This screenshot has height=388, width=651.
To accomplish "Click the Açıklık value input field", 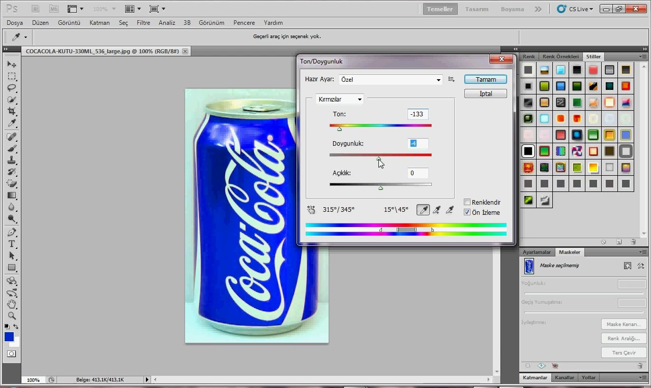I will click(x=418, y=173).
